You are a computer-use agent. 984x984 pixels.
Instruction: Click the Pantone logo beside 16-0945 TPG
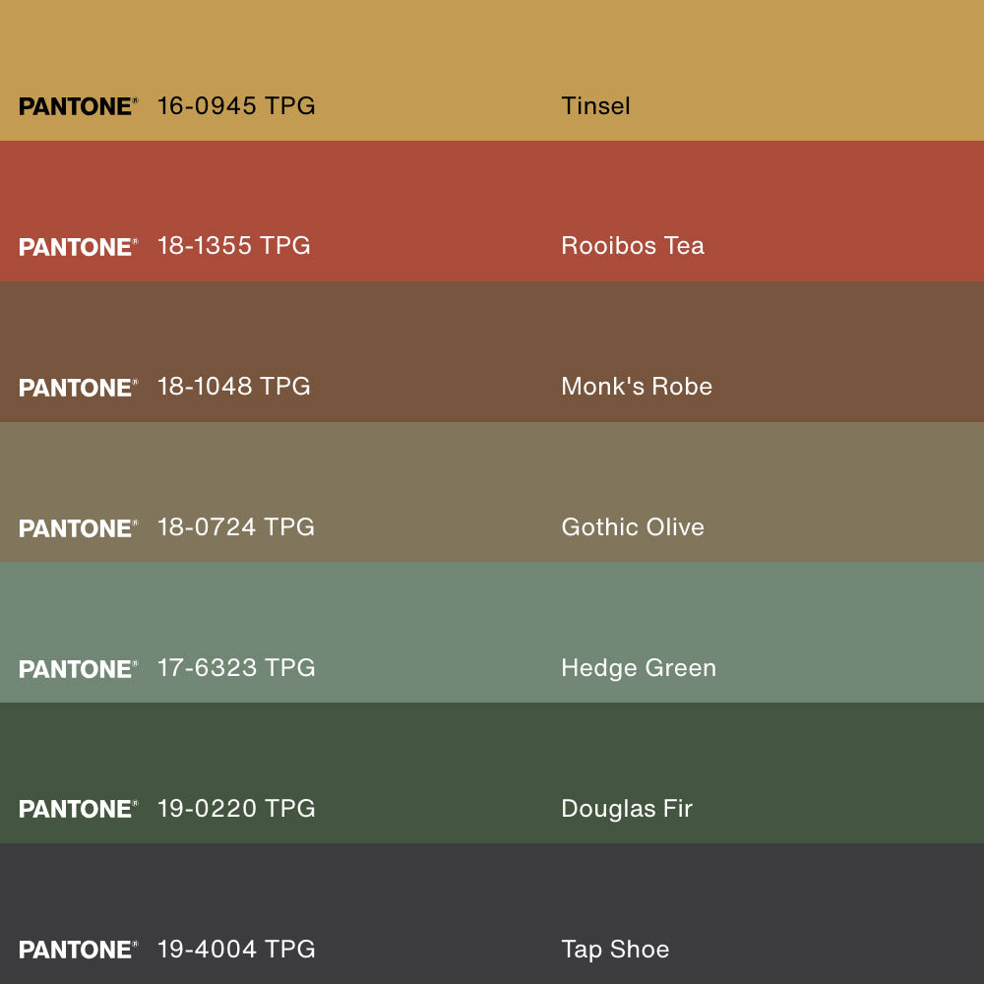point(78,106)
